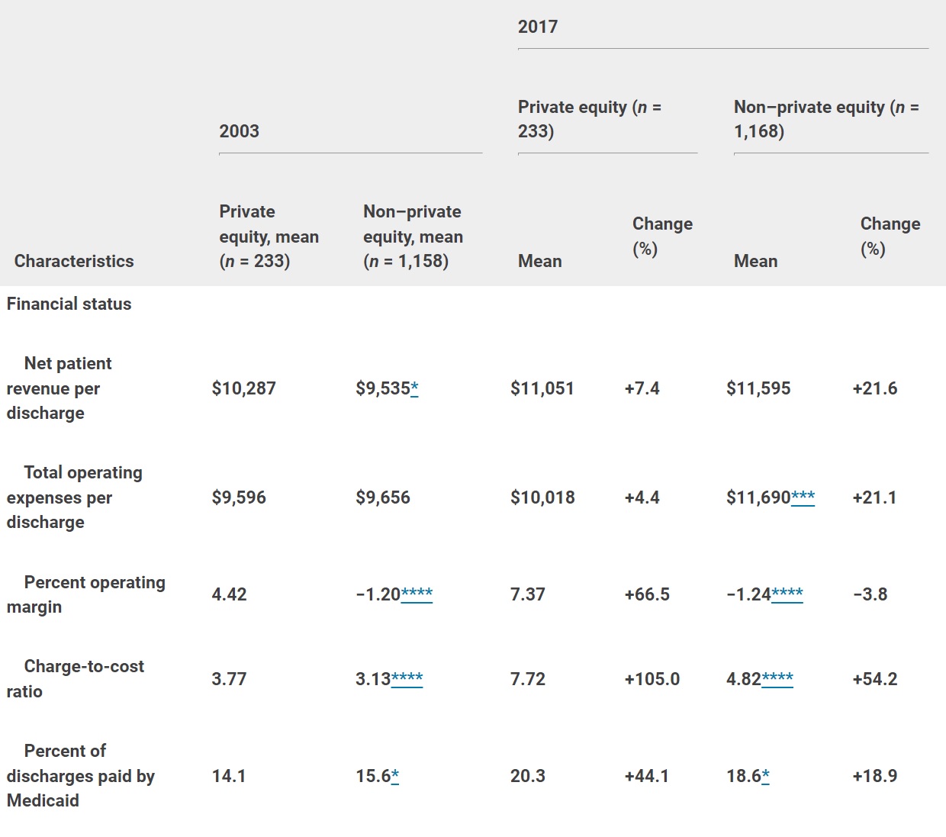The width and height of the screenshot is (946, 837).
Task: Click the Percent of discharges paid by Medicaid label
Action: (80, 775)
